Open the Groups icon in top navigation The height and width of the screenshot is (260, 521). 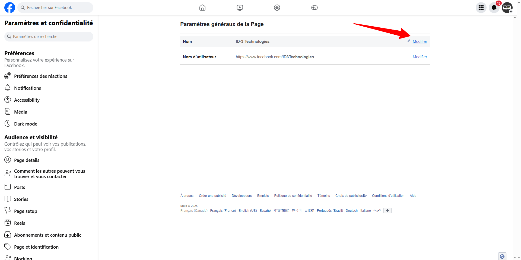277,8
